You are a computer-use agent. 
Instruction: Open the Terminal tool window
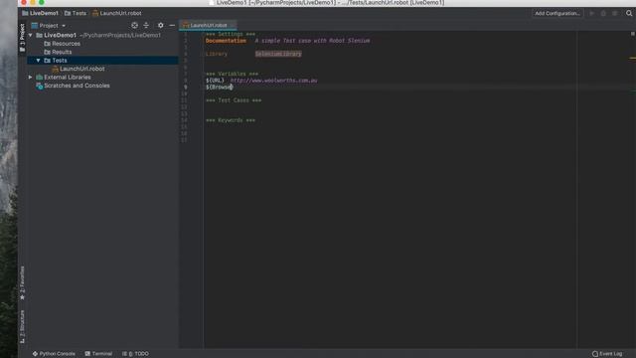(98, 354)
